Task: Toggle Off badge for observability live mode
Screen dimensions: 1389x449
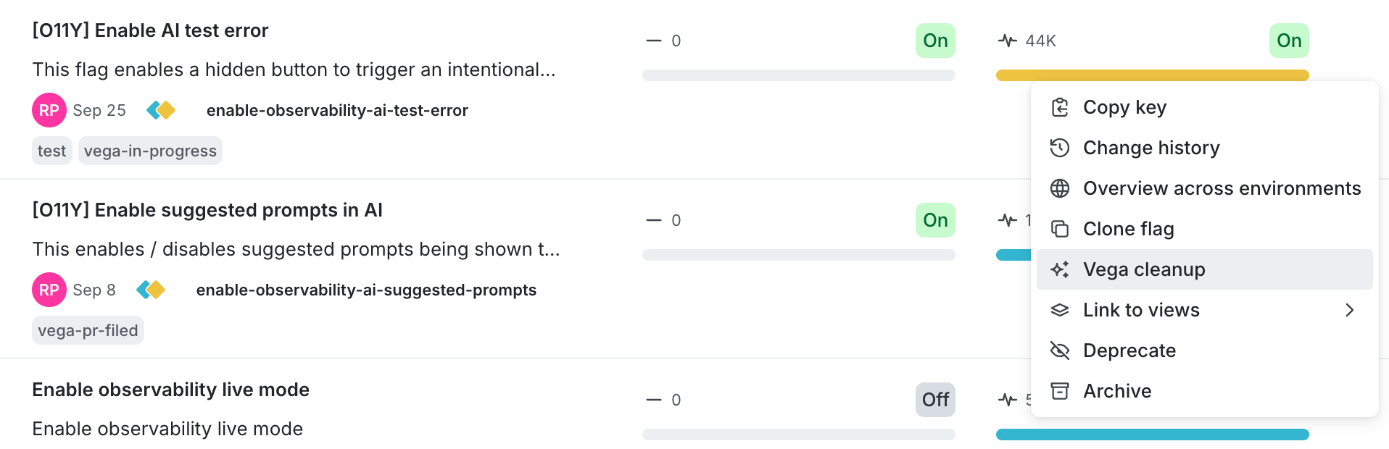Action: pyautogui.click(x=935, y=400)
